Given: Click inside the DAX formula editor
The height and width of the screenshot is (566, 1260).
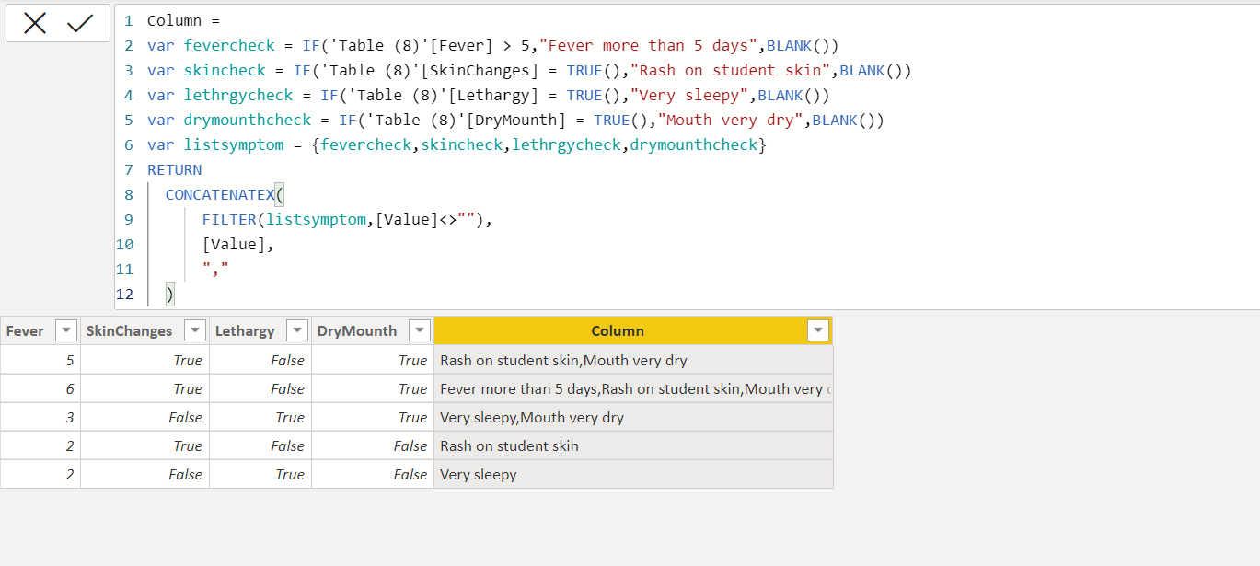Looking at the screenshot, I should pyautogui.click(x=687, y=156).
